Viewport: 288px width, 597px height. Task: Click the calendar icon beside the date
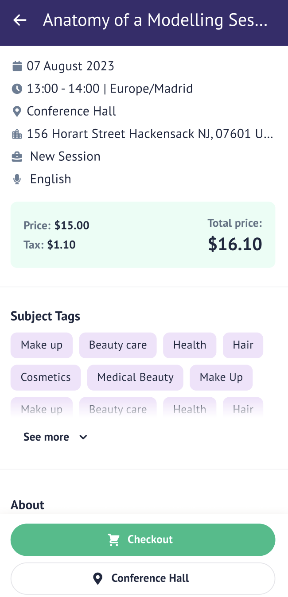(17, 66)
